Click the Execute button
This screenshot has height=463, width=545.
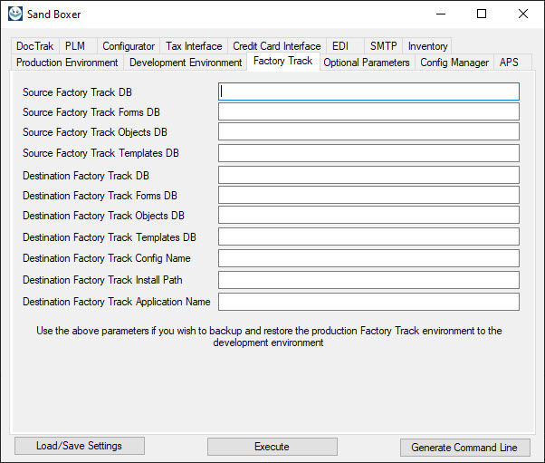click(272, 447)
